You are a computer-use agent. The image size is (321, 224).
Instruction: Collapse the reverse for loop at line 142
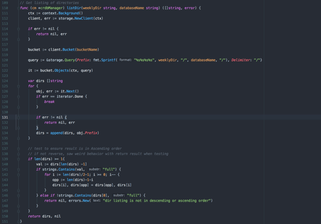(18, 175)
